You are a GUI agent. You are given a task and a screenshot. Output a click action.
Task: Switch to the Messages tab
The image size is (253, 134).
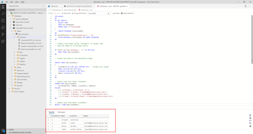[61, 112]
